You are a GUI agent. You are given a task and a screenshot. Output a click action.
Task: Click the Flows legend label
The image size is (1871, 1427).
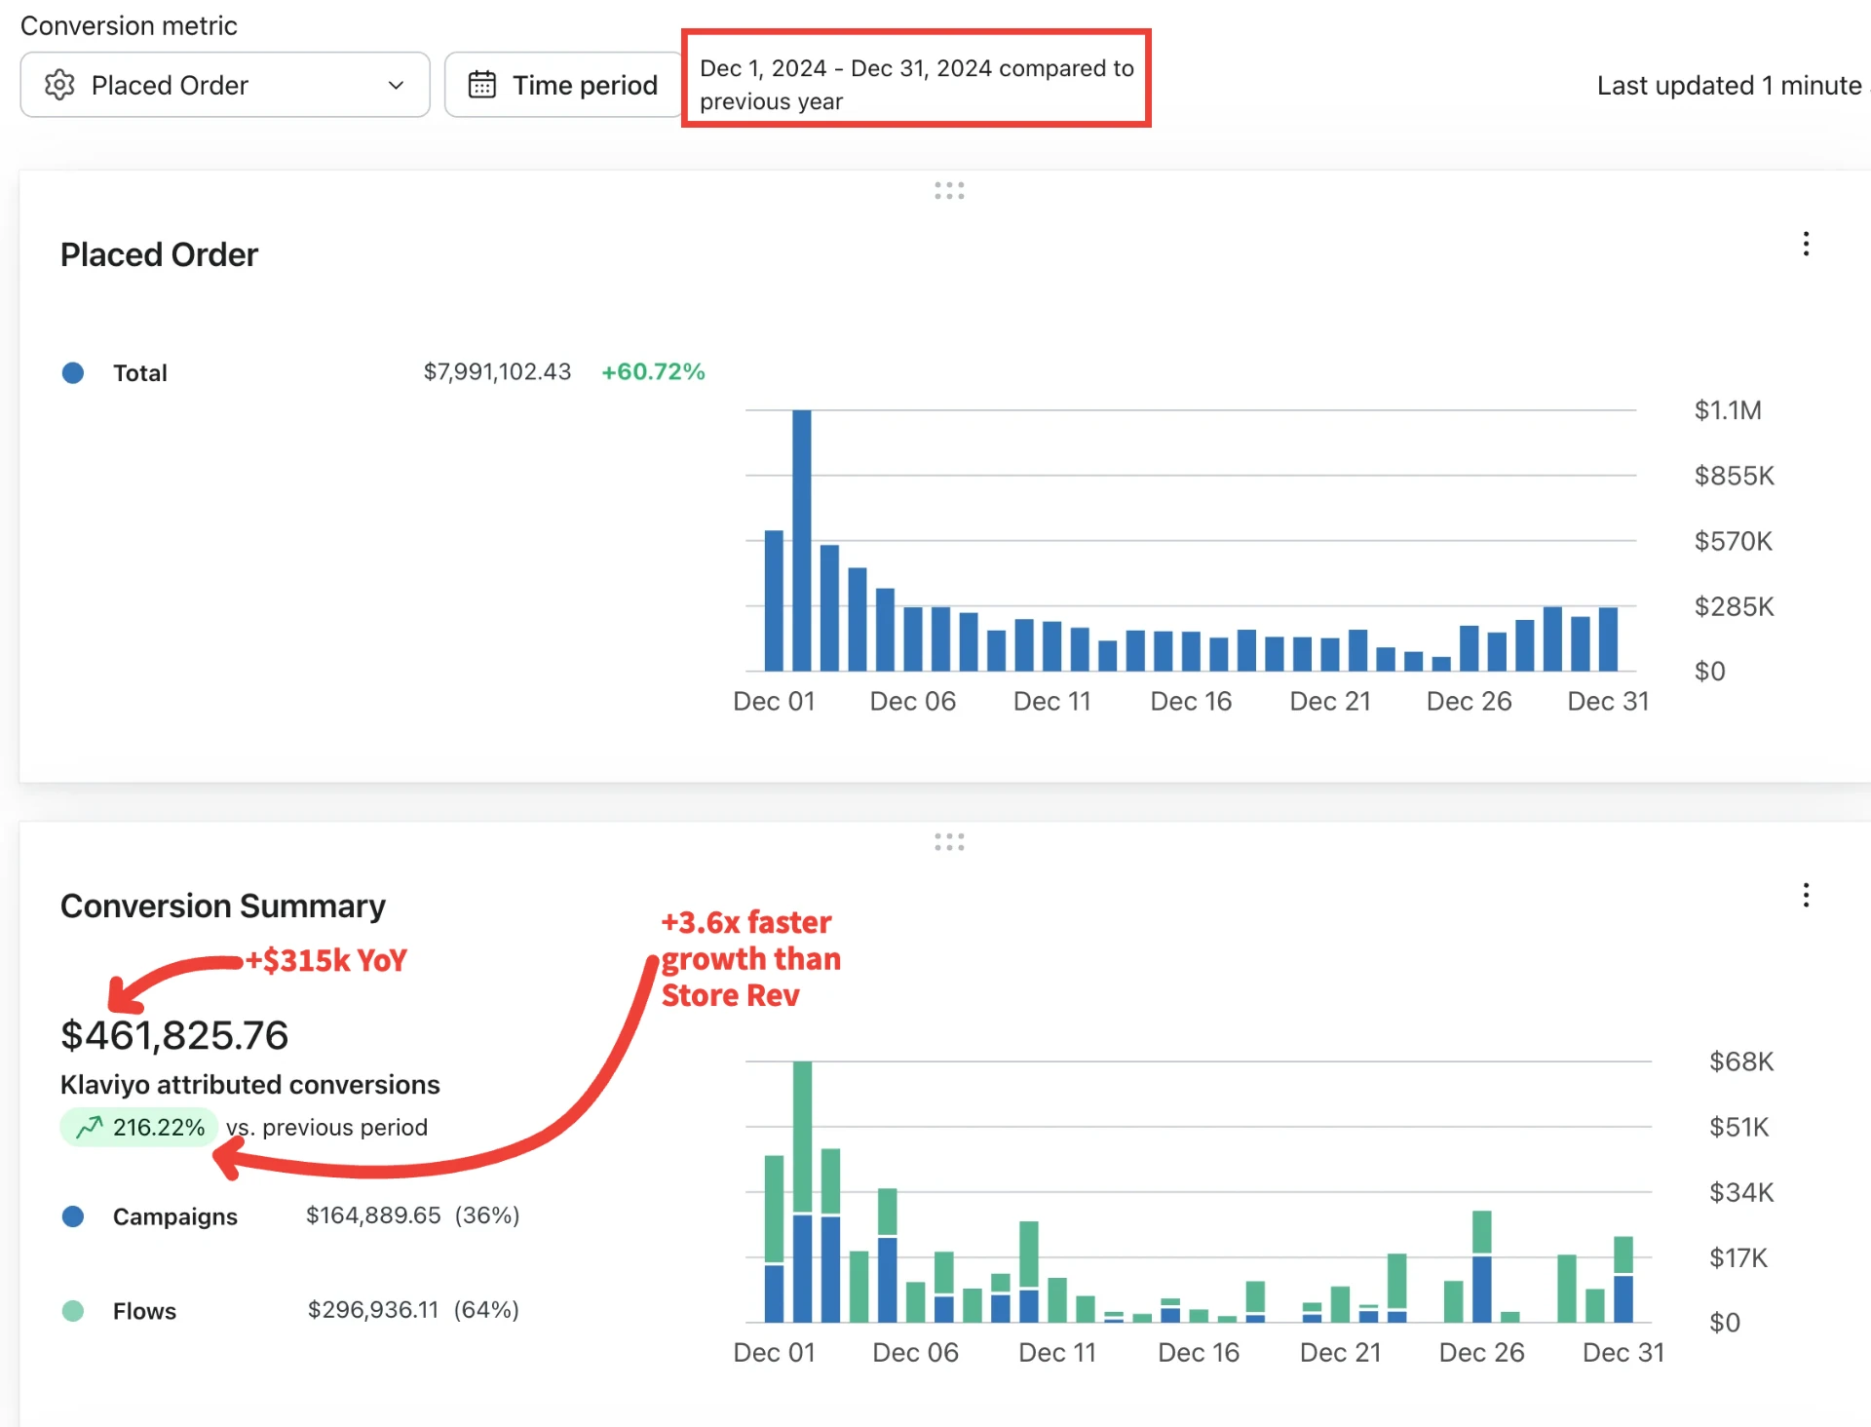click(x=144, y=1311)
